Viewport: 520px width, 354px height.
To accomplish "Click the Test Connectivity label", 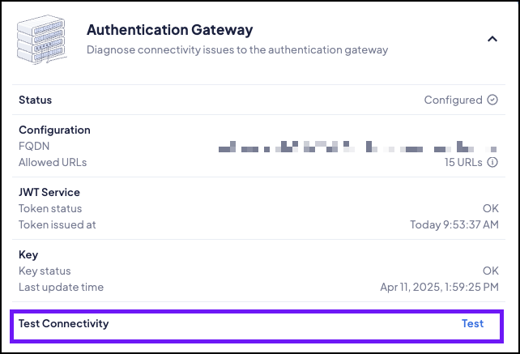I will 63,323.
